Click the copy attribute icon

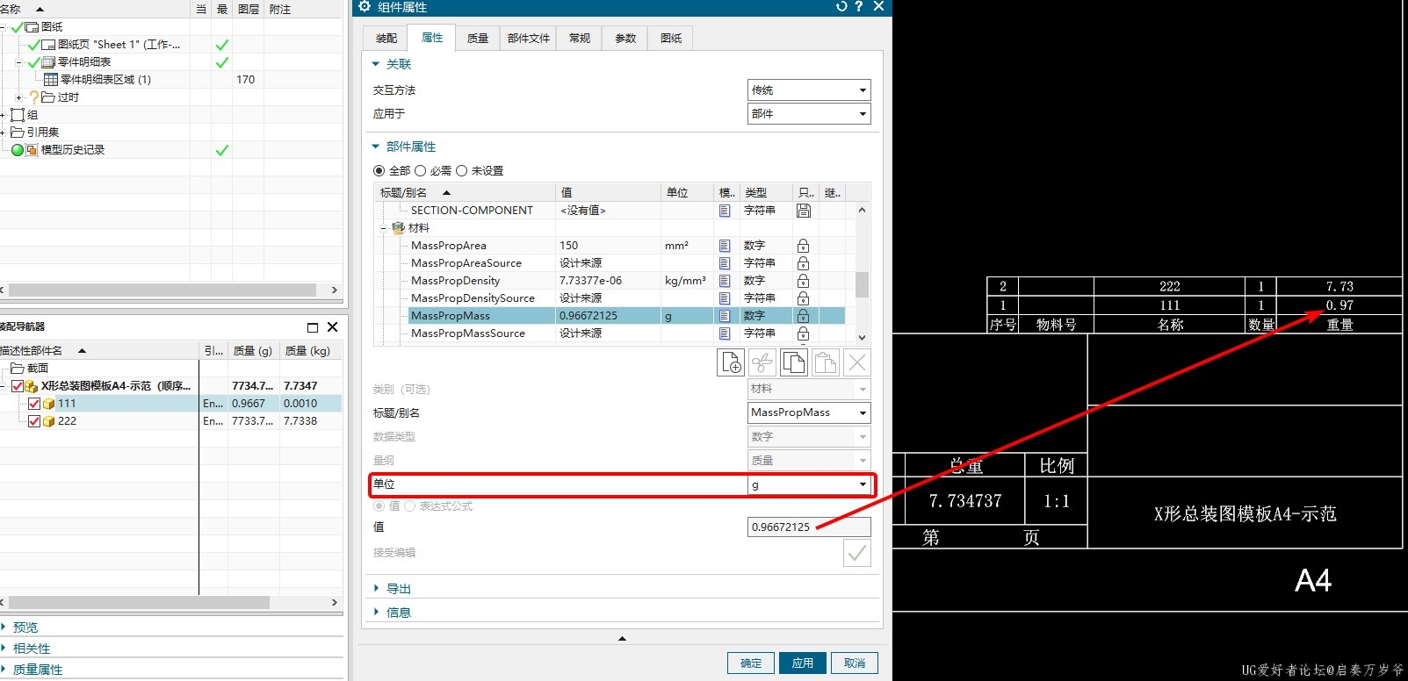click(794, 362)
